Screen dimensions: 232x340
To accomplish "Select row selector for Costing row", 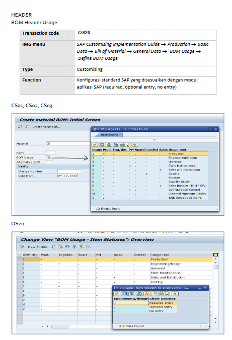I will (20, 282).
